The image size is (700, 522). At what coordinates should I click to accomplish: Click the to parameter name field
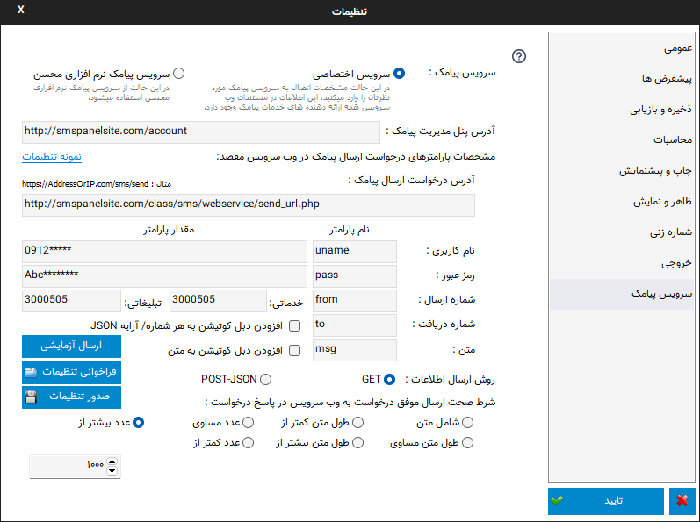[355, 325]
